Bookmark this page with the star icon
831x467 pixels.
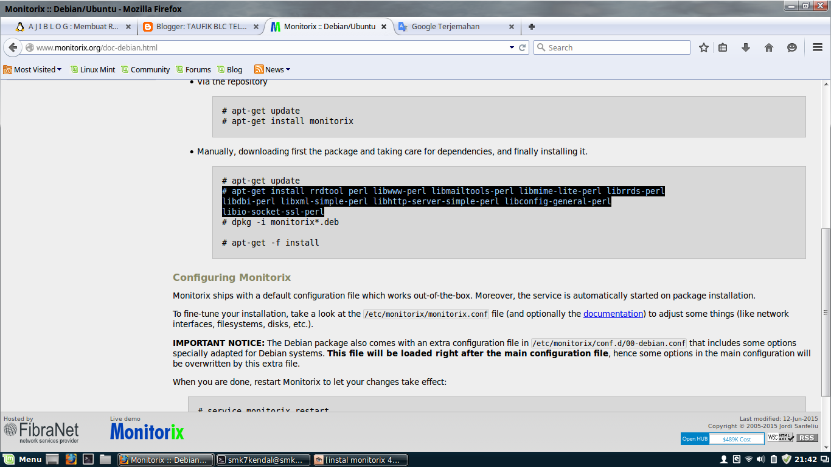[704, 47]
